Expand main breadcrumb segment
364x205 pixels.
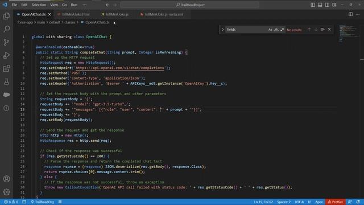pos(41,23)
